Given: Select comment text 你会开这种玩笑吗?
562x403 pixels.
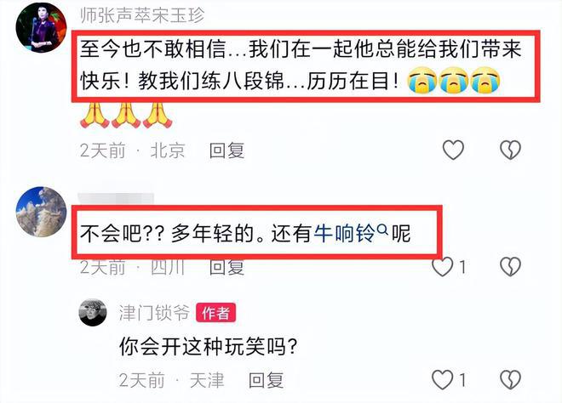Looking at the screenshot, I should [209, 347].
